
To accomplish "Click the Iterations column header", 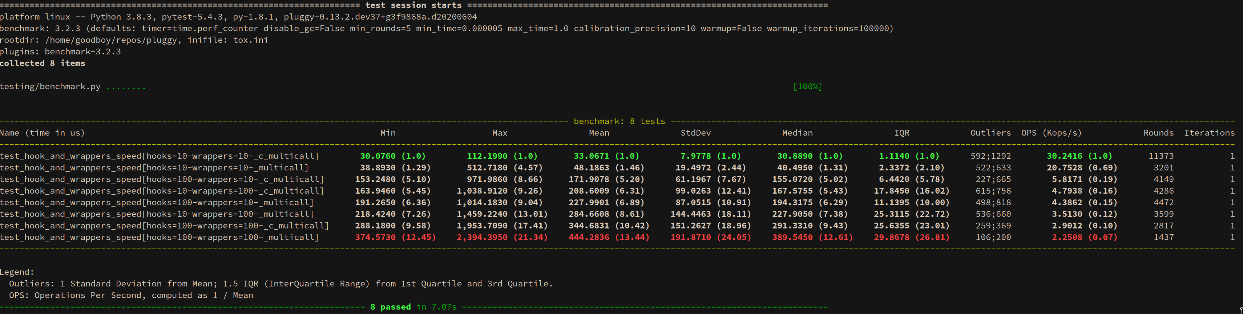I will pos(1209,133).
